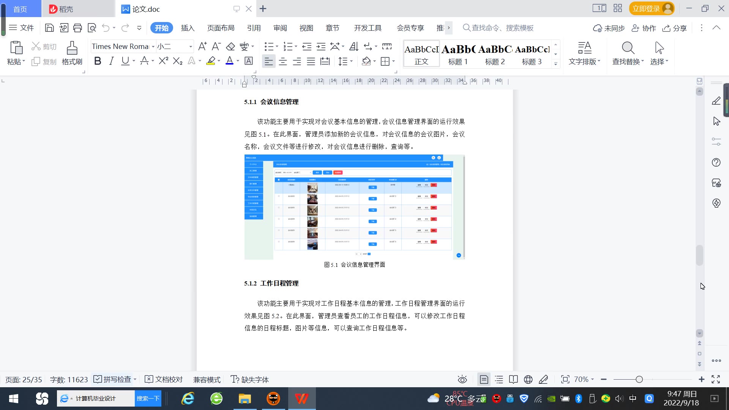Viewport: 729px width, 410px height.
Task: Toggle eye protection mode in status bar
Action: pos(462,379)
